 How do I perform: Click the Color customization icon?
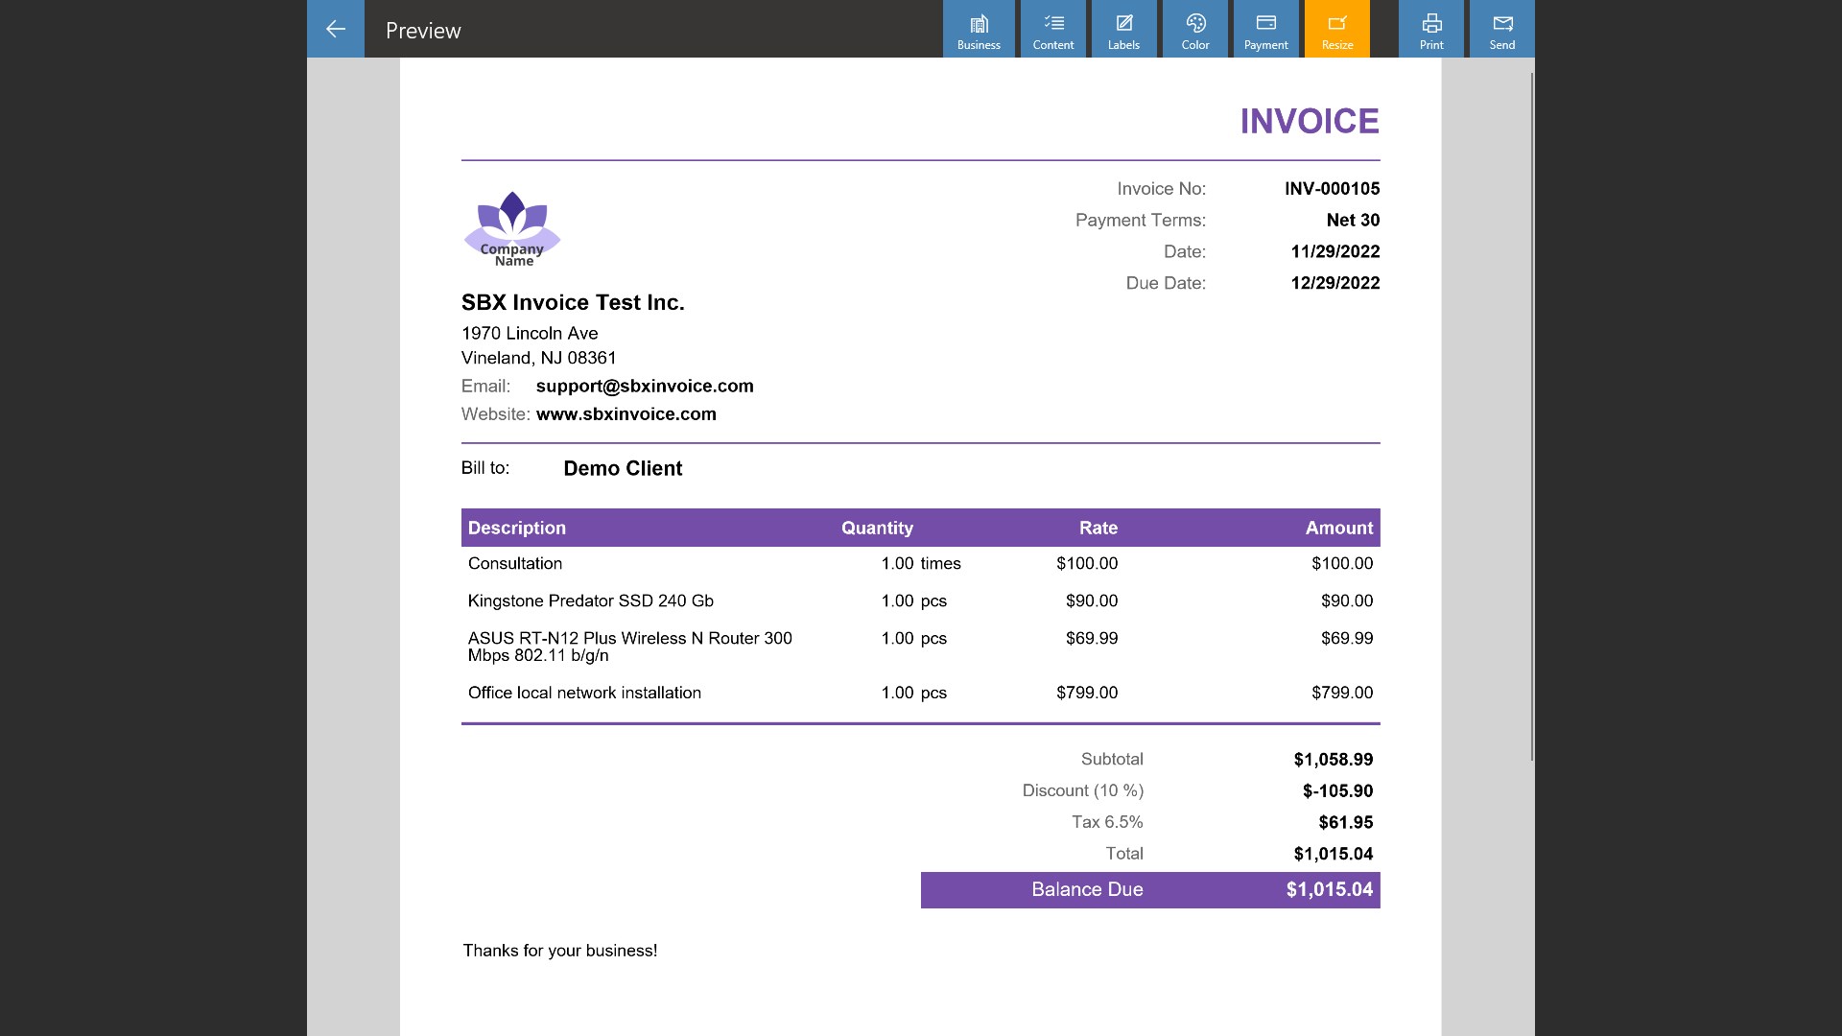pos(1194,29)
